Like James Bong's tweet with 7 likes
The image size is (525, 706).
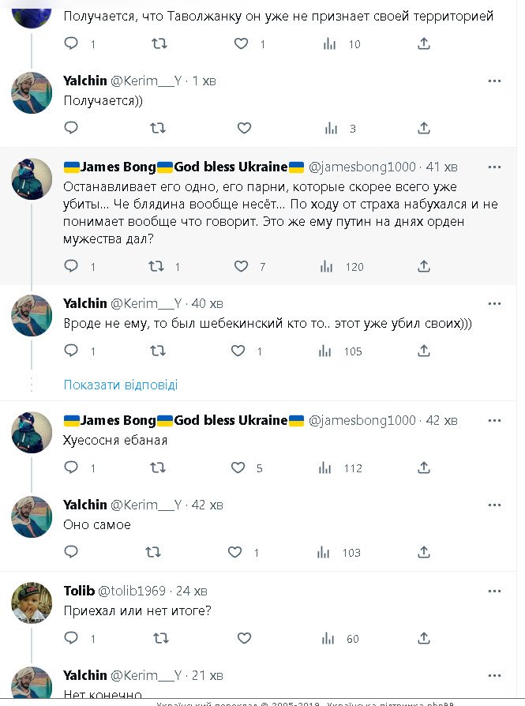241,267
